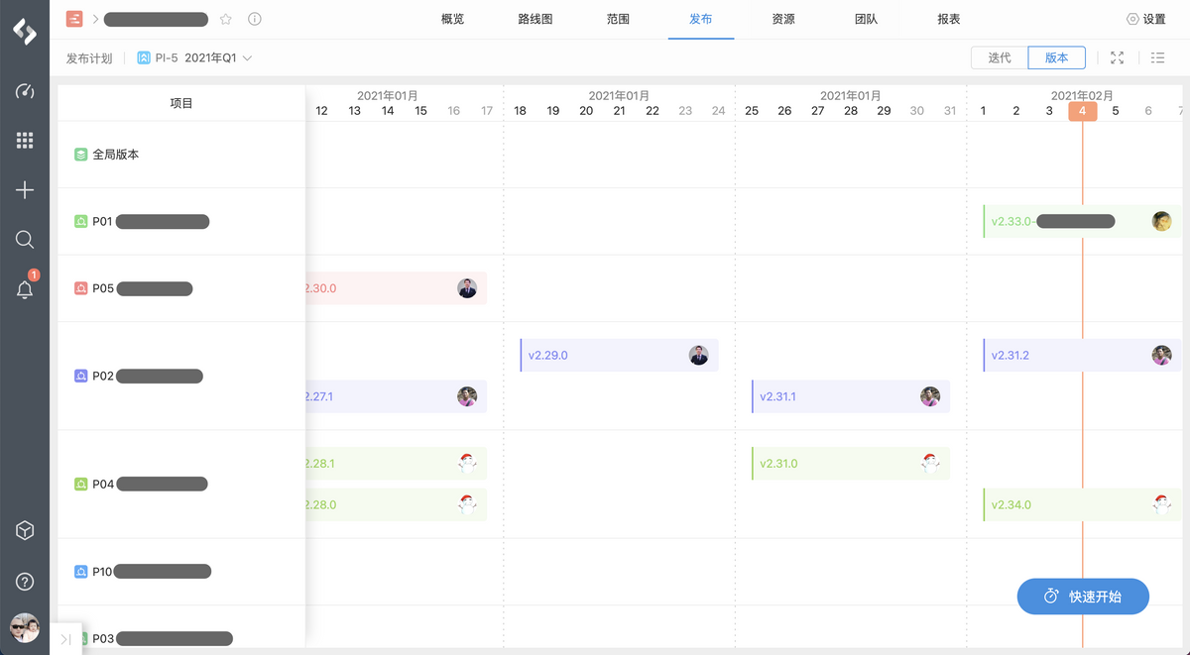Select the P01 project row
Screen dimensions: 1190x655
181,222
